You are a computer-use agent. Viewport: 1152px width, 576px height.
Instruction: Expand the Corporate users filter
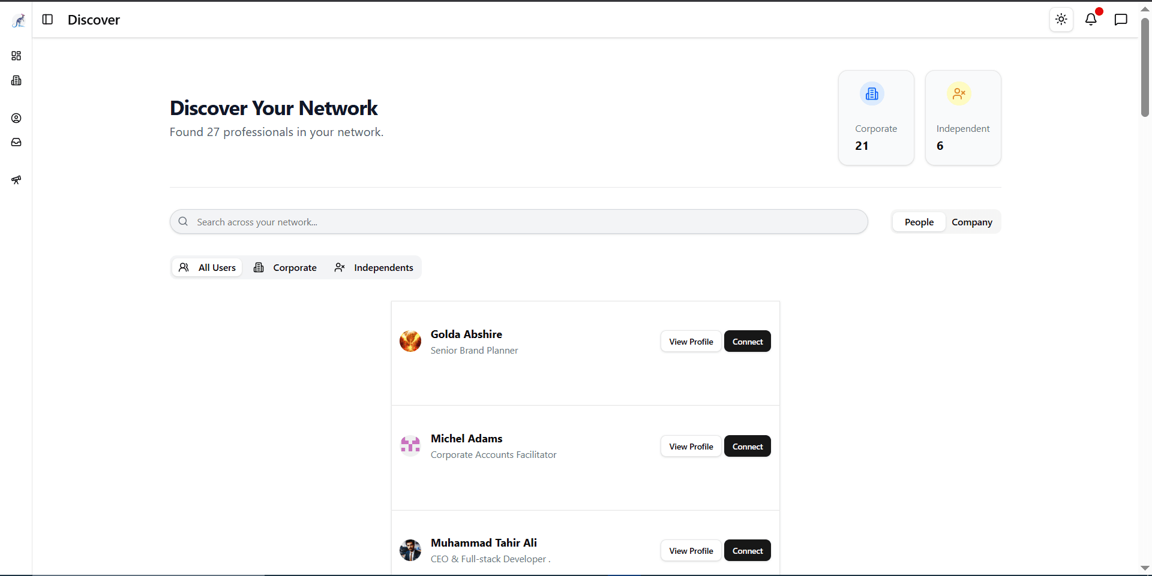point(286,267)
